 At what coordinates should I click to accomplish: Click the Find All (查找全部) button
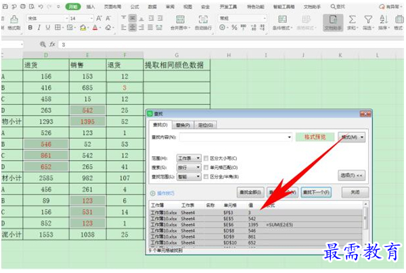[x=250, y=192]
